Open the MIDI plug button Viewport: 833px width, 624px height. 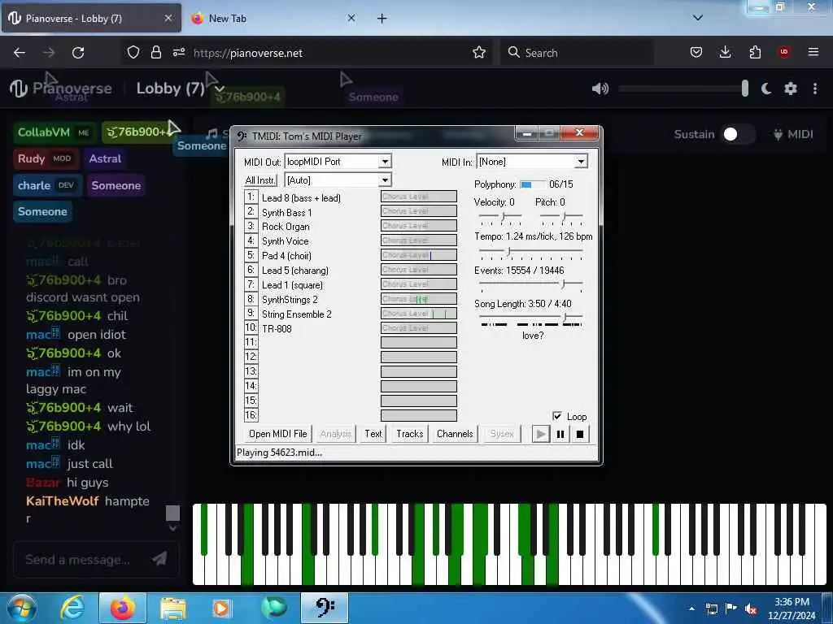[x=793, y=134]
